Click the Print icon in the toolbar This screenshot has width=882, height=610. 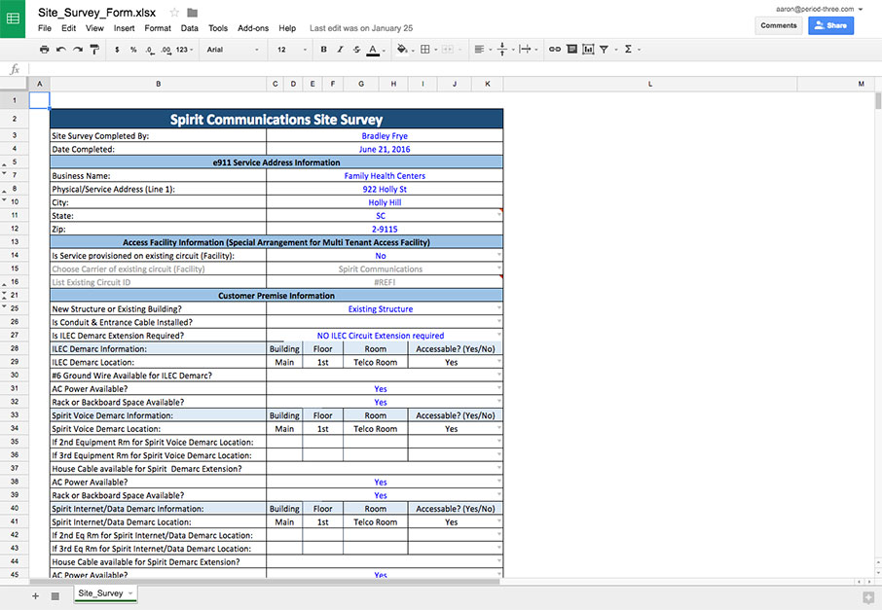pos(45,50)
